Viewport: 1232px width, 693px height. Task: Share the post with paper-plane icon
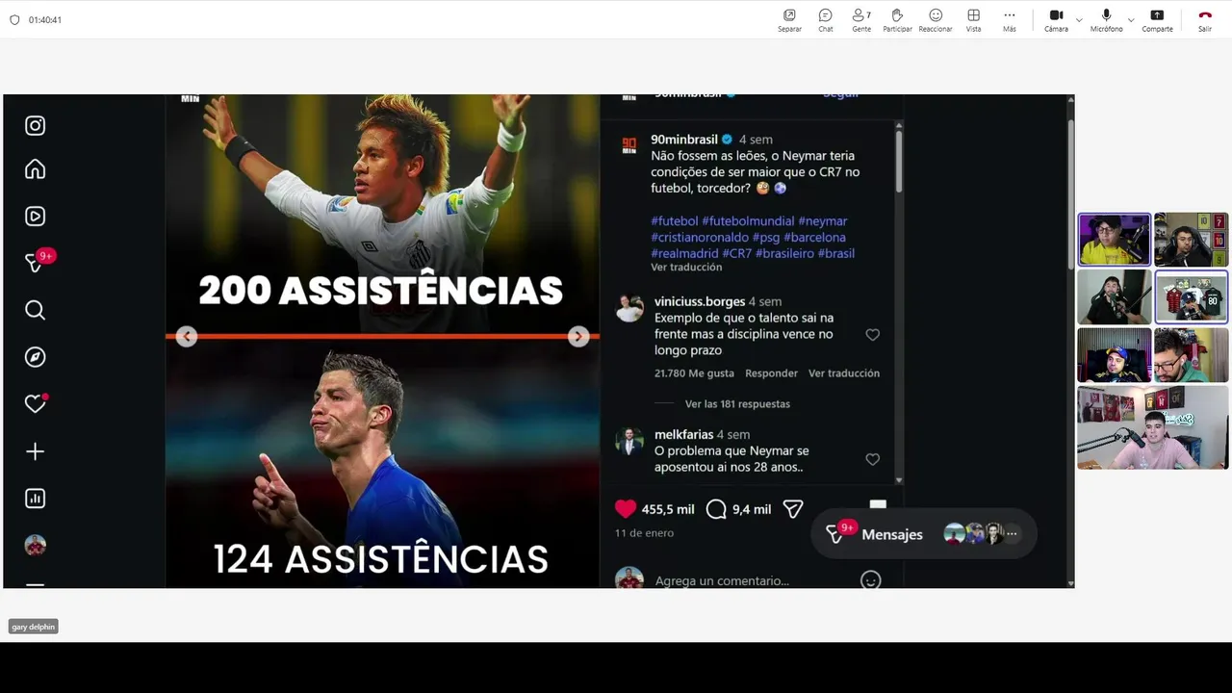tap(793, 509)
